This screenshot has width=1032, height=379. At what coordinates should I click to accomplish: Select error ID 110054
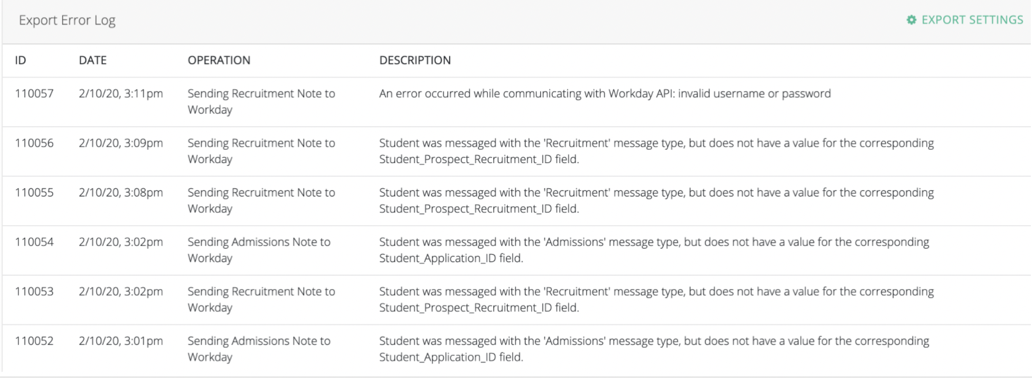[34, 242]
